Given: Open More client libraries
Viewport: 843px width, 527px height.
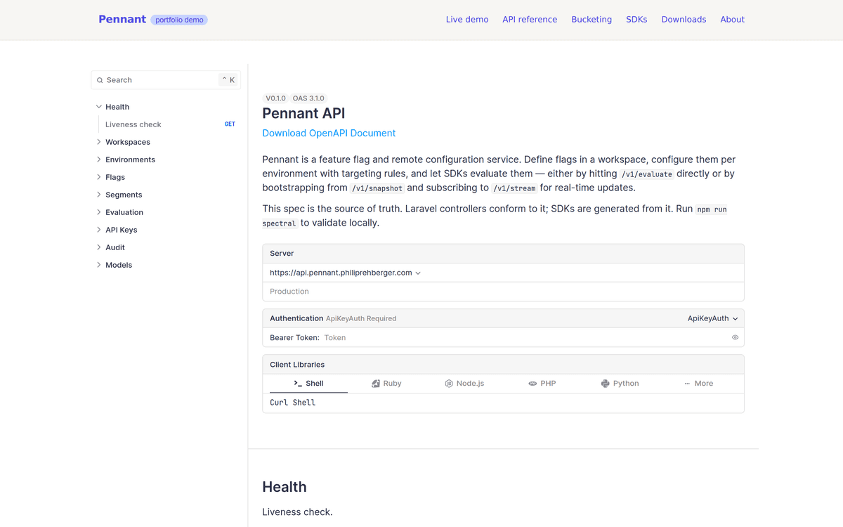Looking at the screenshot, I should [698, 384].
